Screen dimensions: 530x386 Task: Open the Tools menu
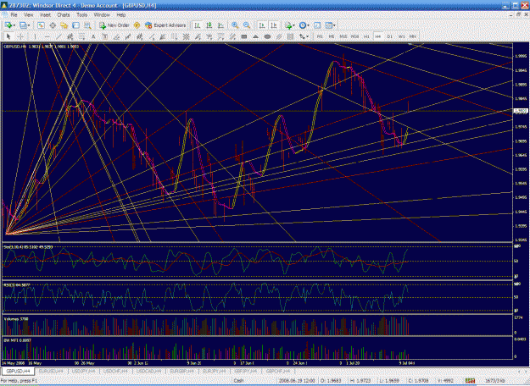pos(81,15)
